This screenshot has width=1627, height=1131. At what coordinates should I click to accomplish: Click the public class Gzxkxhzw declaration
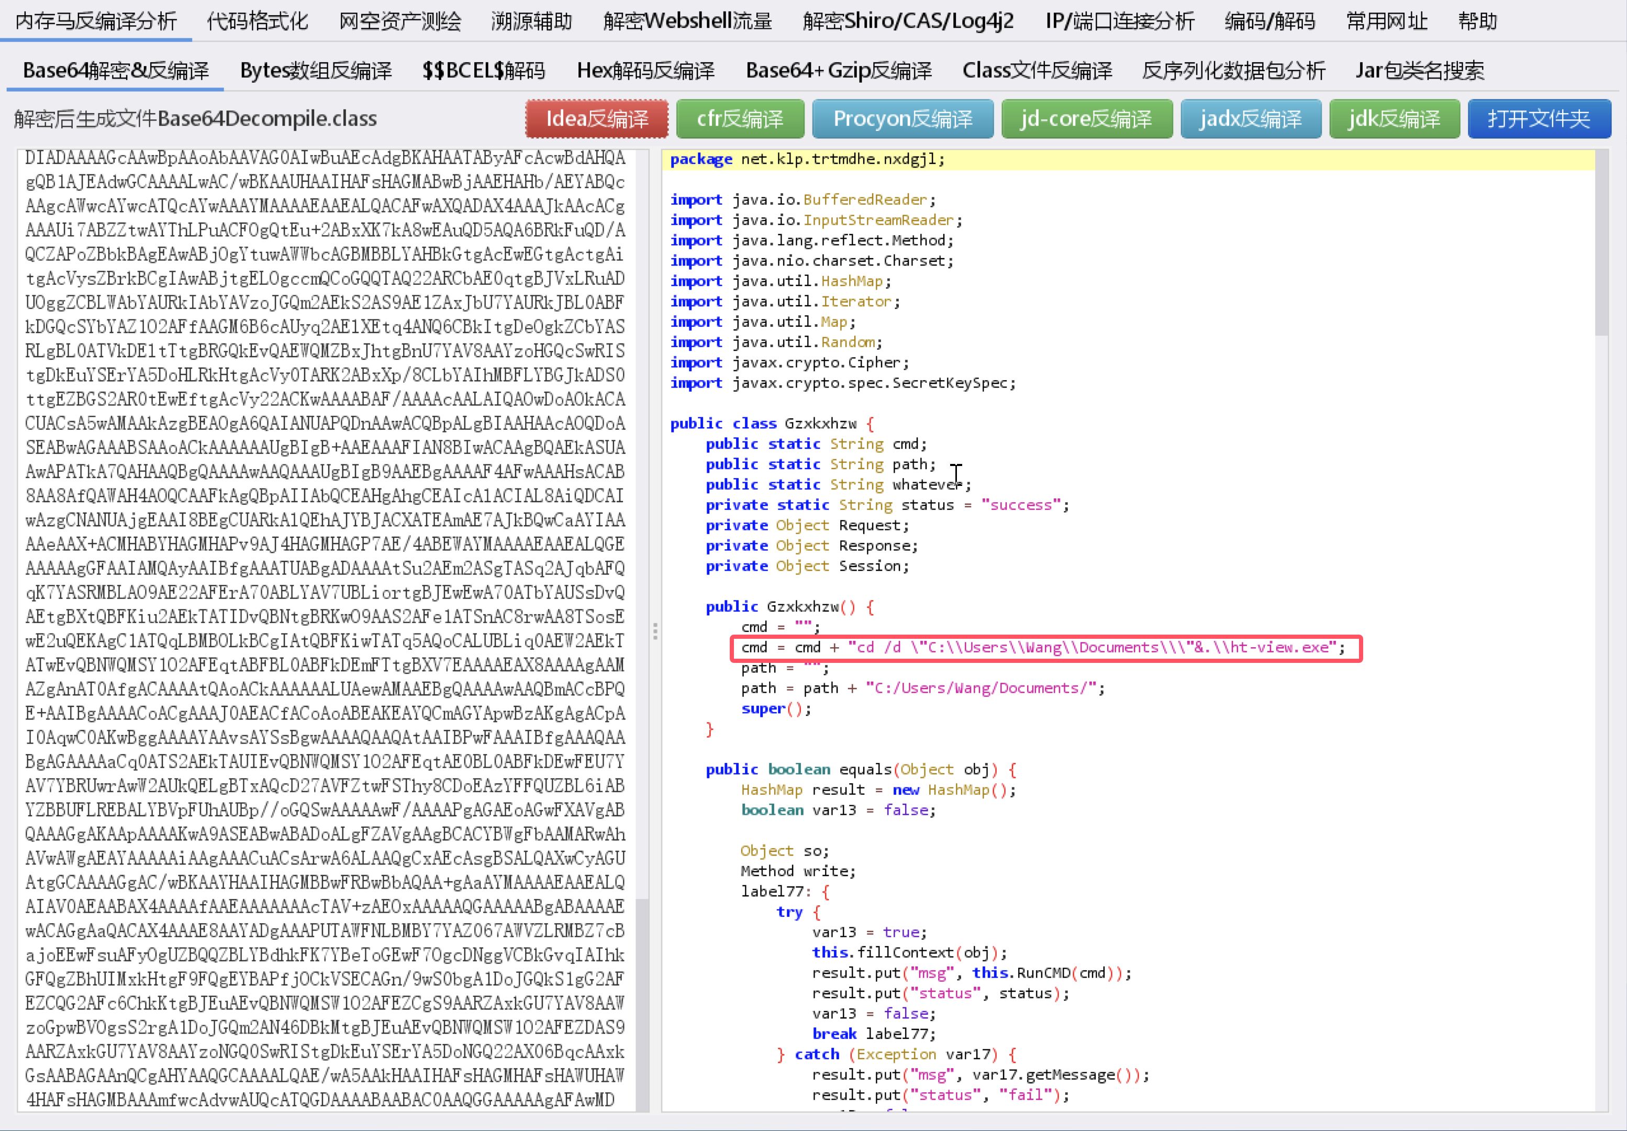coord(772,424)
